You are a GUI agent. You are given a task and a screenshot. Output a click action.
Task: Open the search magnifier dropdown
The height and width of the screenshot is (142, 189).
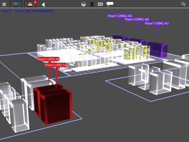pos(183,4)
